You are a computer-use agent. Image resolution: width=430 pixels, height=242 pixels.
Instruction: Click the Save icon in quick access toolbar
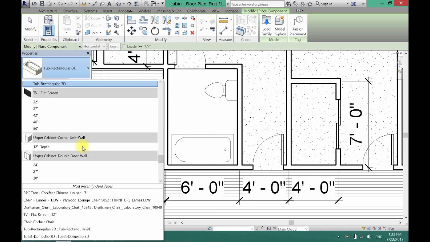pos(42,4)
